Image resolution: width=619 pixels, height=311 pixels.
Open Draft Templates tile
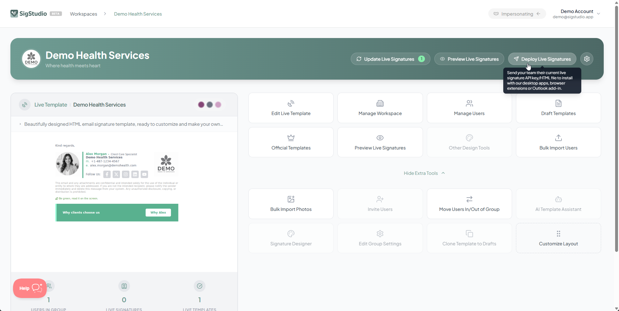[558, 108]
